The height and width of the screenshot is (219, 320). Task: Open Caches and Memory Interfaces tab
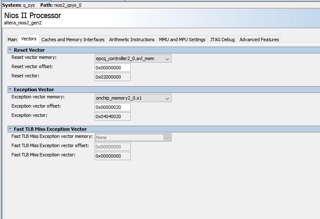(x=73, y=40)
